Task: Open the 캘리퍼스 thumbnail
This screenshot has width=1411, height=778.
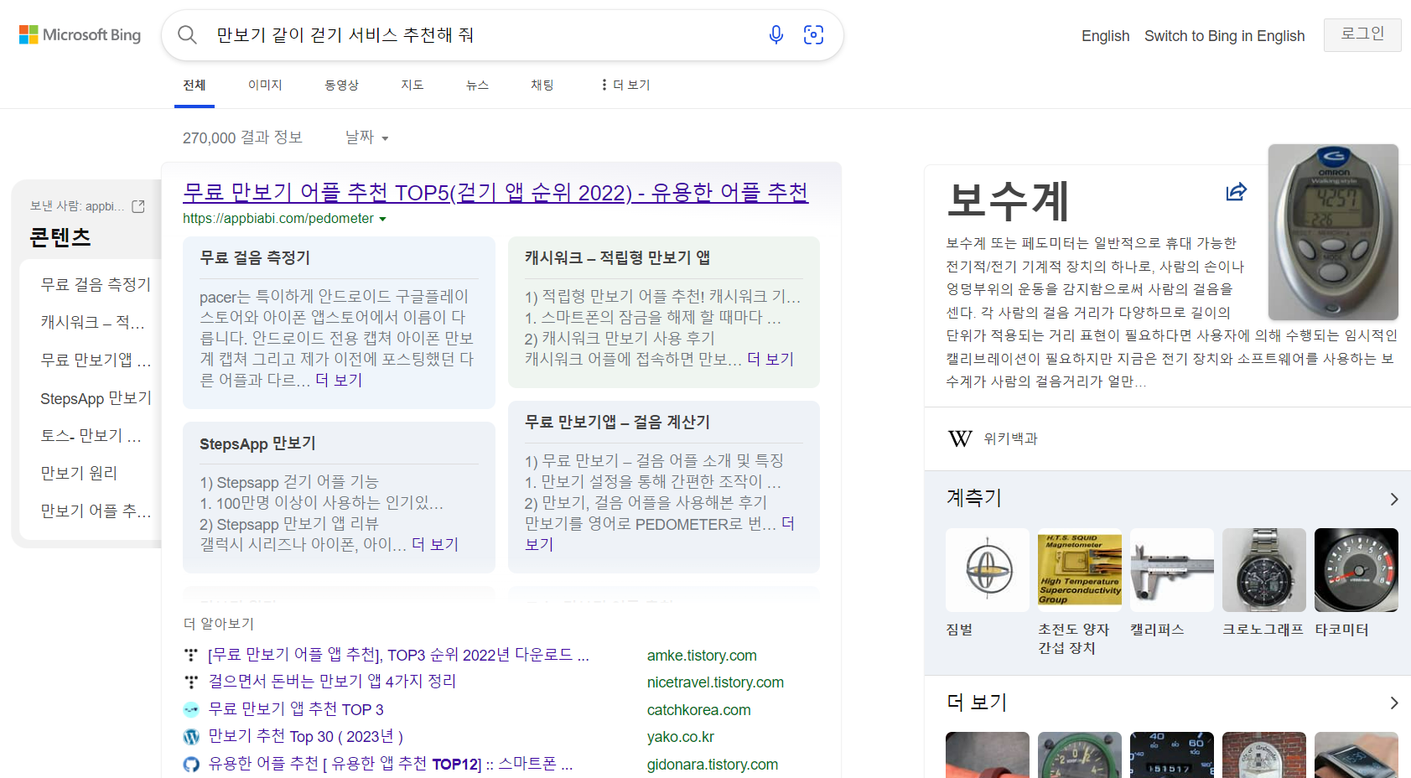Action: [x=1171, y=570]
